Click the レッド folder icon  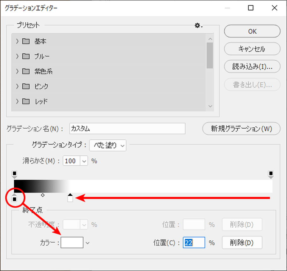pyautogui.click(x=26, y=101)
